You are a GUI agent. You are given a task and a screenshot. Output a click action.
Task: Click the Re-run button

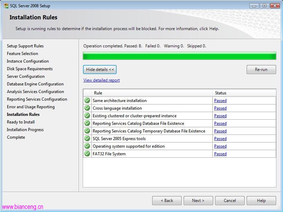(x=261, y=70)
